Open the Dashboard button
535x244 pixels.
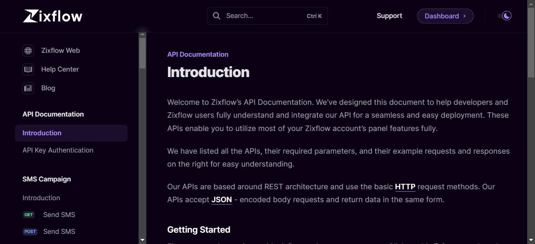click(x=441, y=16)
